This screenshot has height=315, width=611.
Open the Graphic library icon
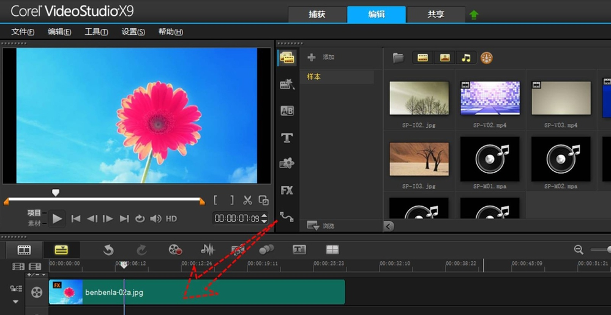pyautogui.click(x=287, y=163)
